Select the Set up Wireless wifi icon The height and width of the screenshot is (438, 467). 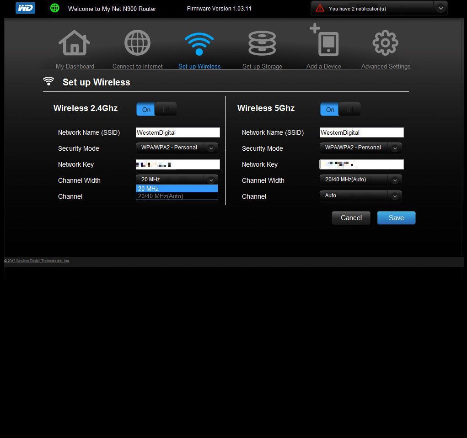199,44
